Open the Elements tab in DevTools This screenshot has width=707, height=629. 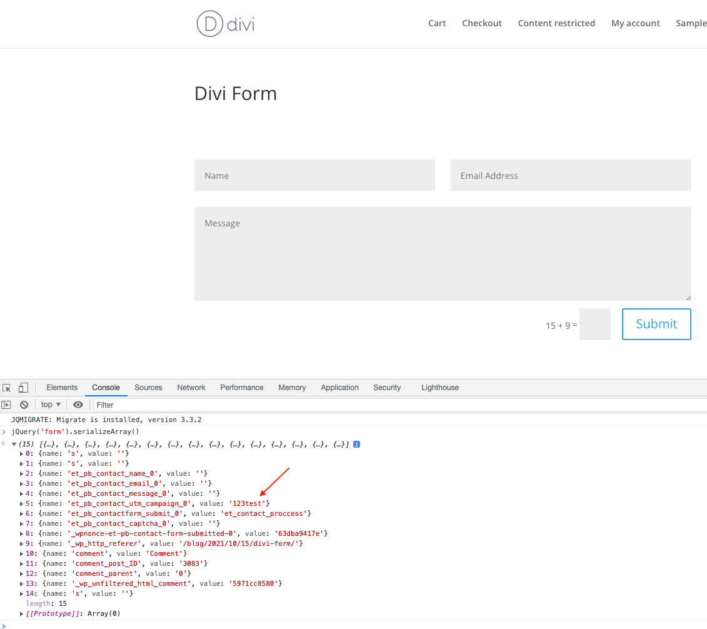click(62, 388)
